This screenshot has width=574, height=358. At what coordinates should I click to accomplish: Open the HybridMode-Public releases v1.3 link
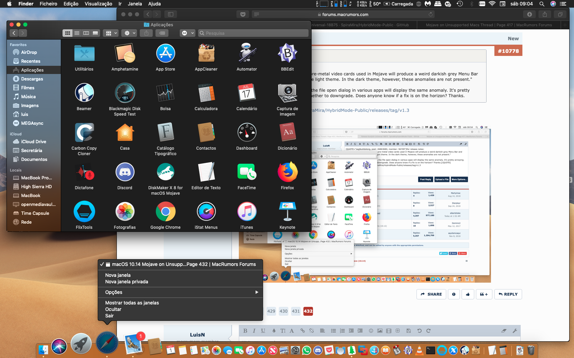[360, 110]
